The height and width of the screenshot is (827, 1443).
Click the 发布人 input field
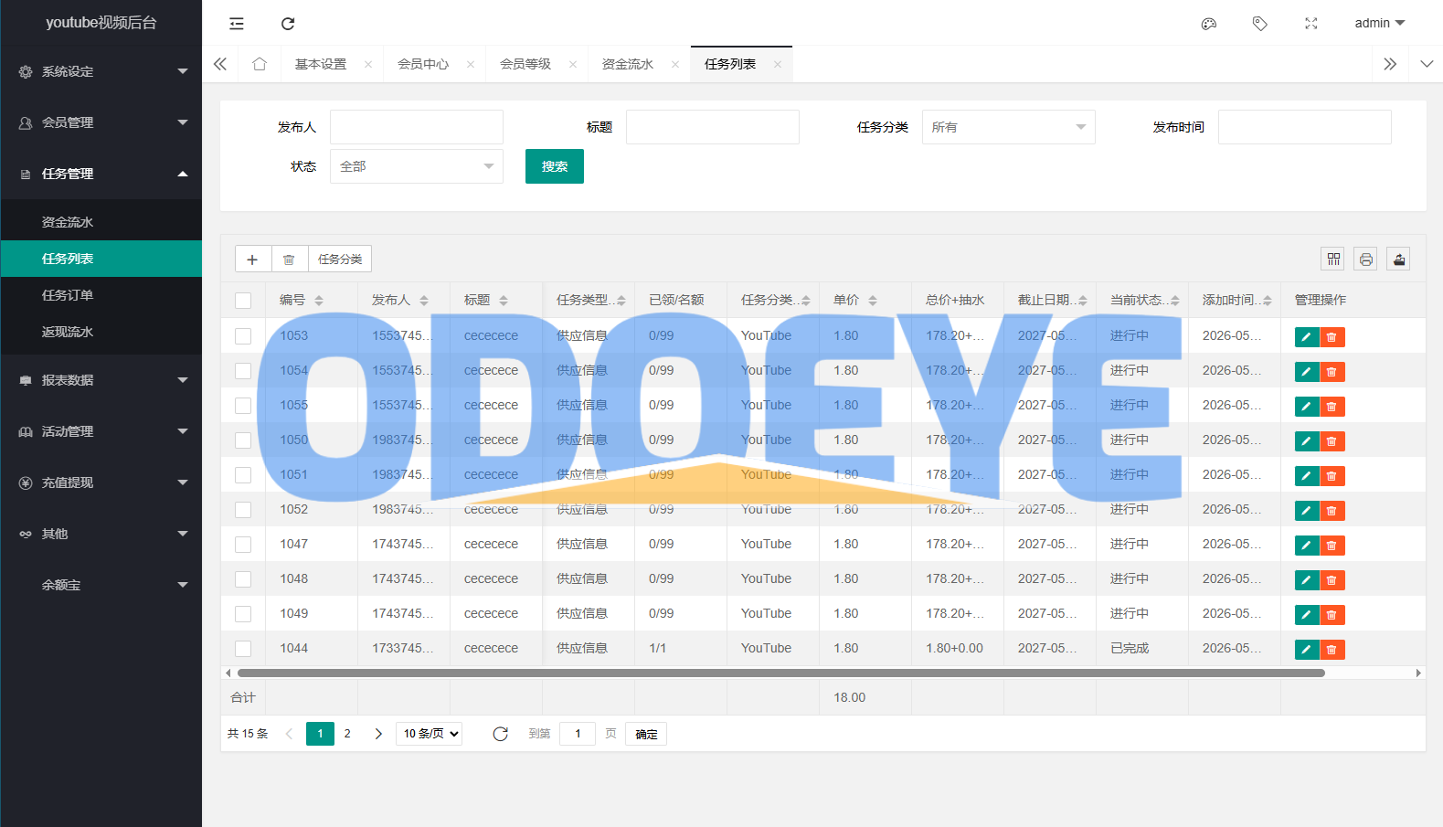[x=417, y=127]
